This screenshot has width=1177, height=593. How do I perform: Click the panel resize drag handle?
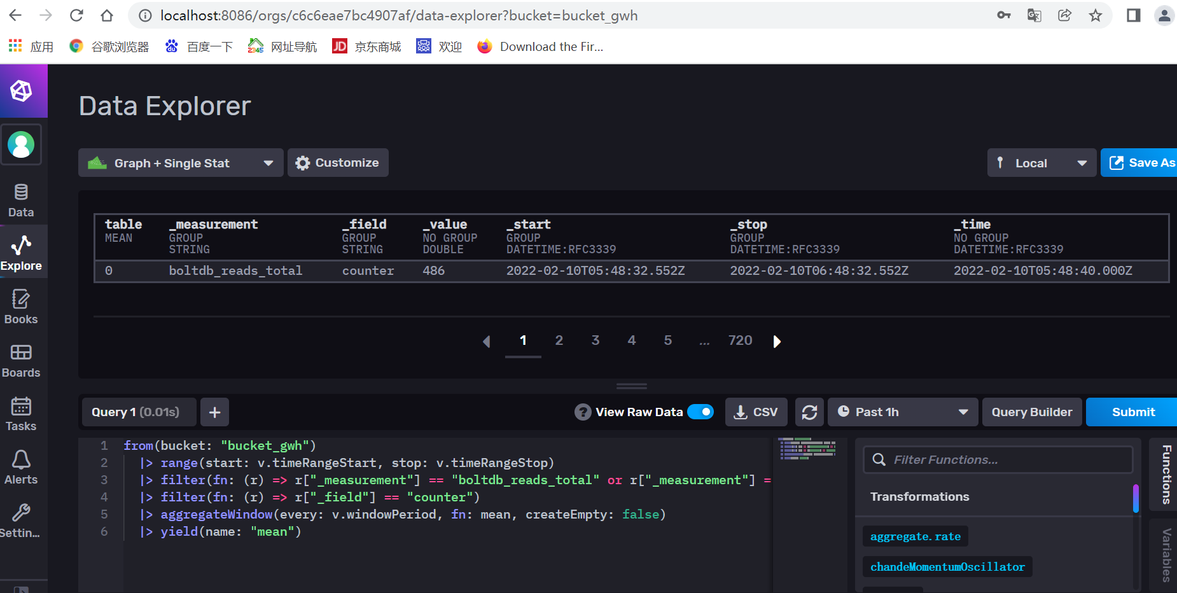632,386
